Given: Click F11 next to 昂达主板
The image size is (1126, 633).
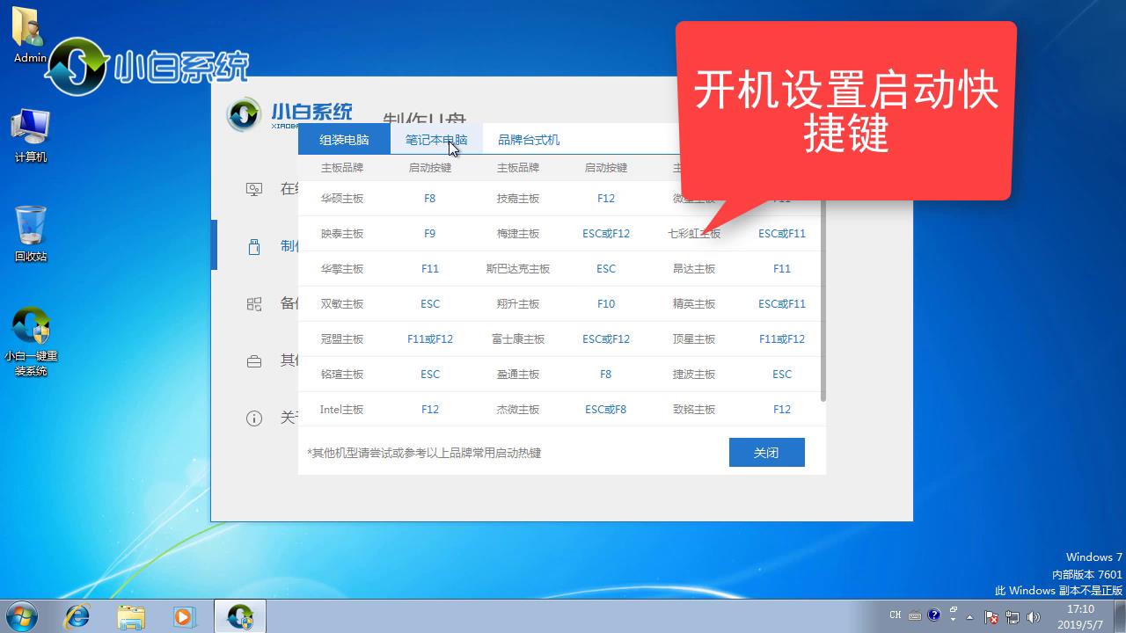Looking at the screenshot, I should pos(782,268).
